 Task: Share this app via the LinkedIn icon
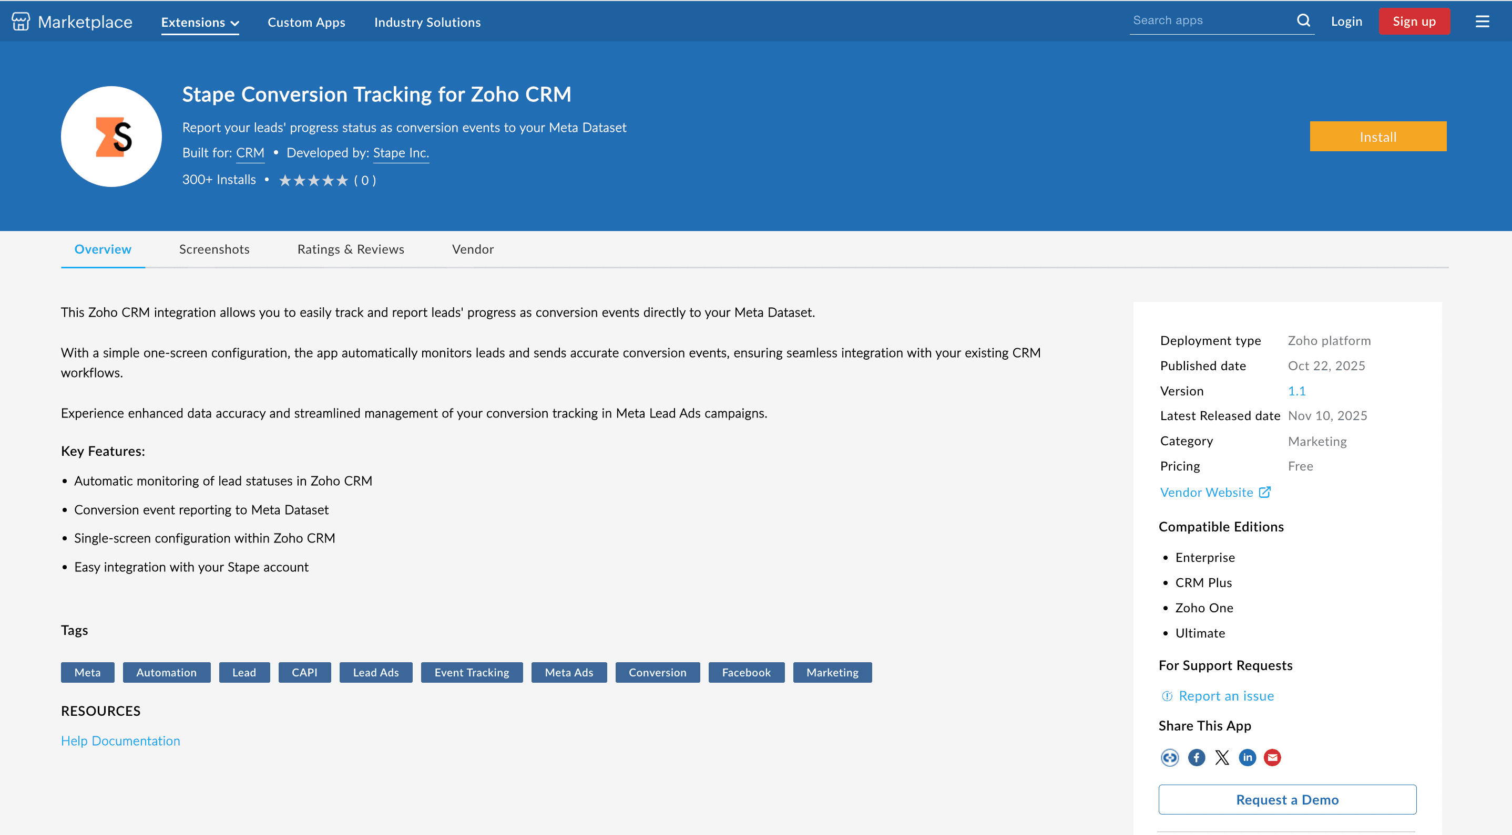[1247, 757]
